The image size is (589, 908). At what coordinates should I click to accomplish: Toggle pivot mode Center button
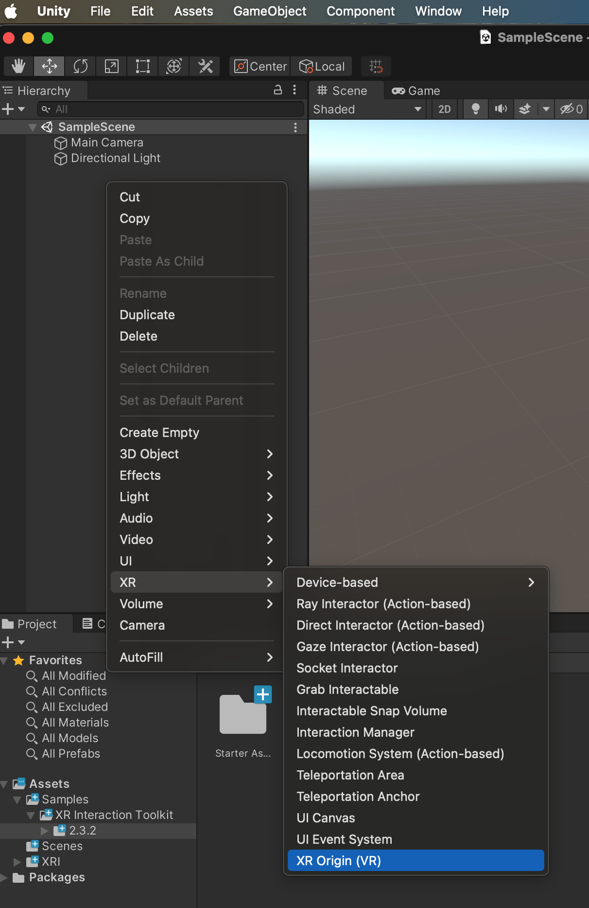point(260,66)
